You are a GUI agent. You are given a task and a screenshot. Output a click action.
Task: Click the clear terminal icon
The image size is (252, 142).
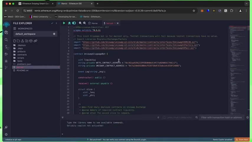248,117
